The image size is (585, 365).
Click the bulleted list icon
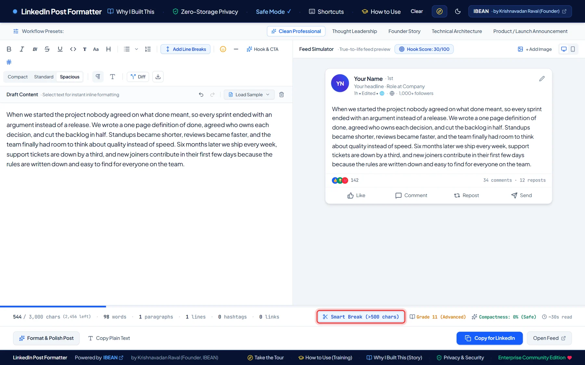(127, 49)
